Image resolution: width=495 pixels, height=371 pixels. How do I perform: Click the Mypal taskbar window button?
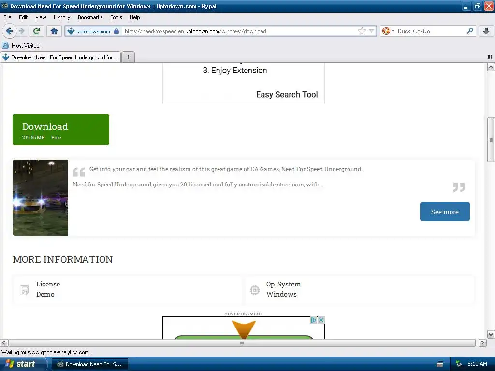click(89, 364)
